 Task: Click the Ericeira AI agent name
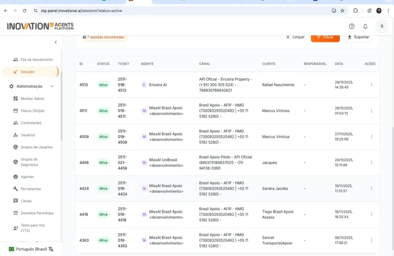coord(158,85)
